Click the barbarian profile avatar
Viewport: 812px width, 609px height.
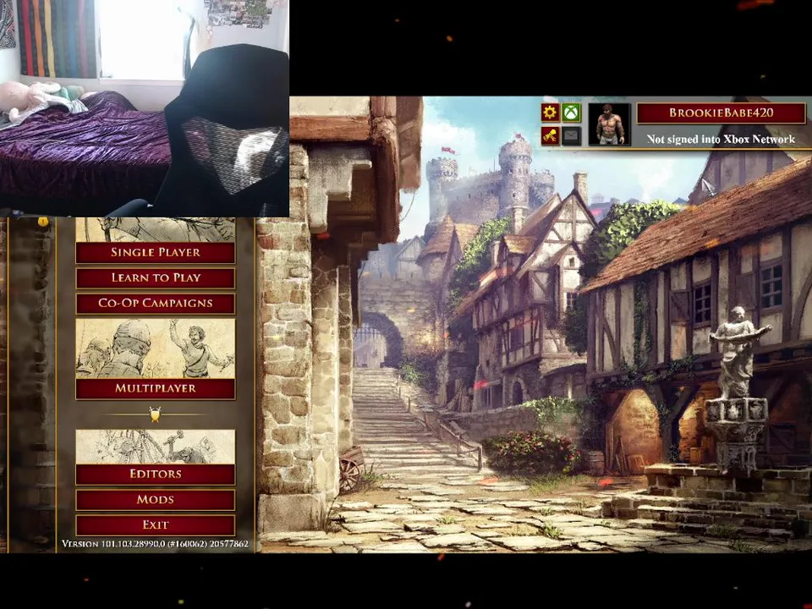point(610,124)
